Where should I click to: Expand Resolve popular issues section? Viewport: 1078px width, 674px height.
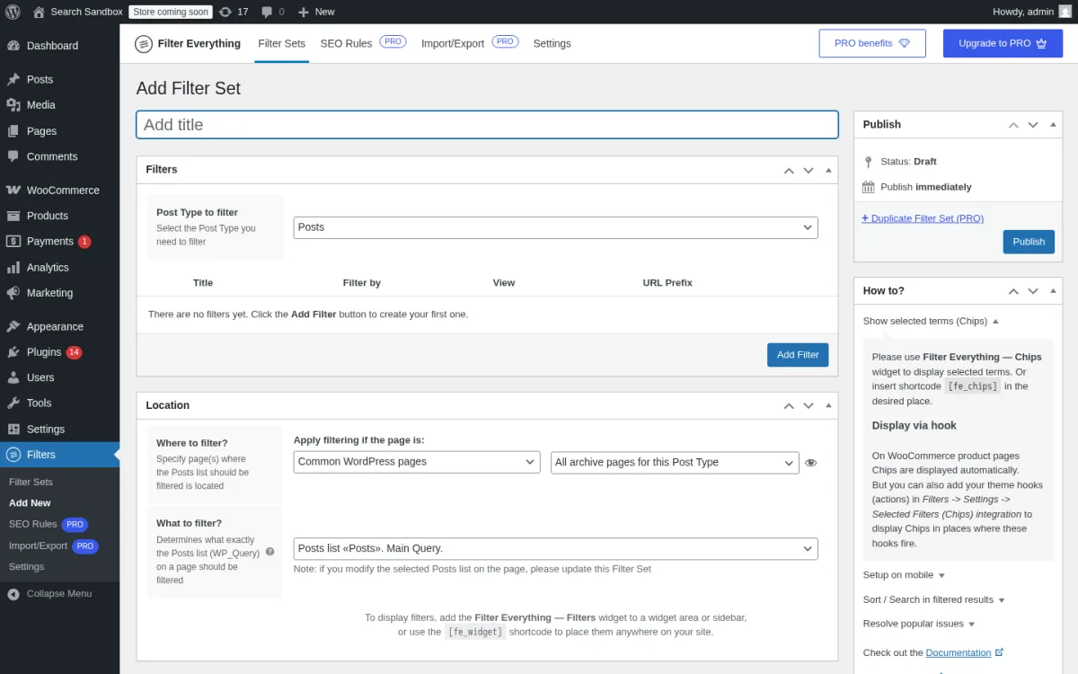[919, 624]
